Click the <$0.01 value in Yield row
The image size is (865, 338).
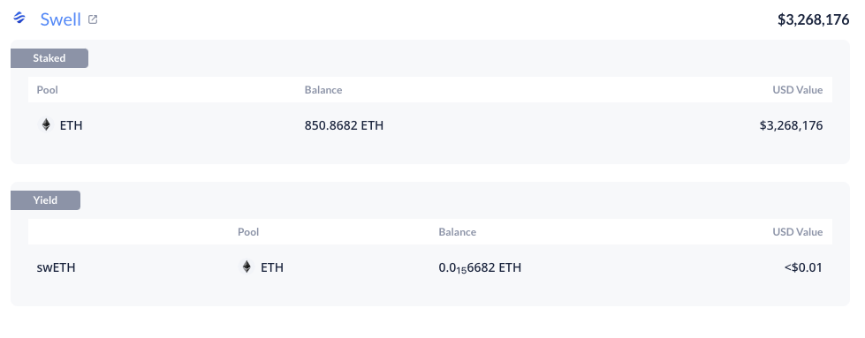[x=803, y=268]
